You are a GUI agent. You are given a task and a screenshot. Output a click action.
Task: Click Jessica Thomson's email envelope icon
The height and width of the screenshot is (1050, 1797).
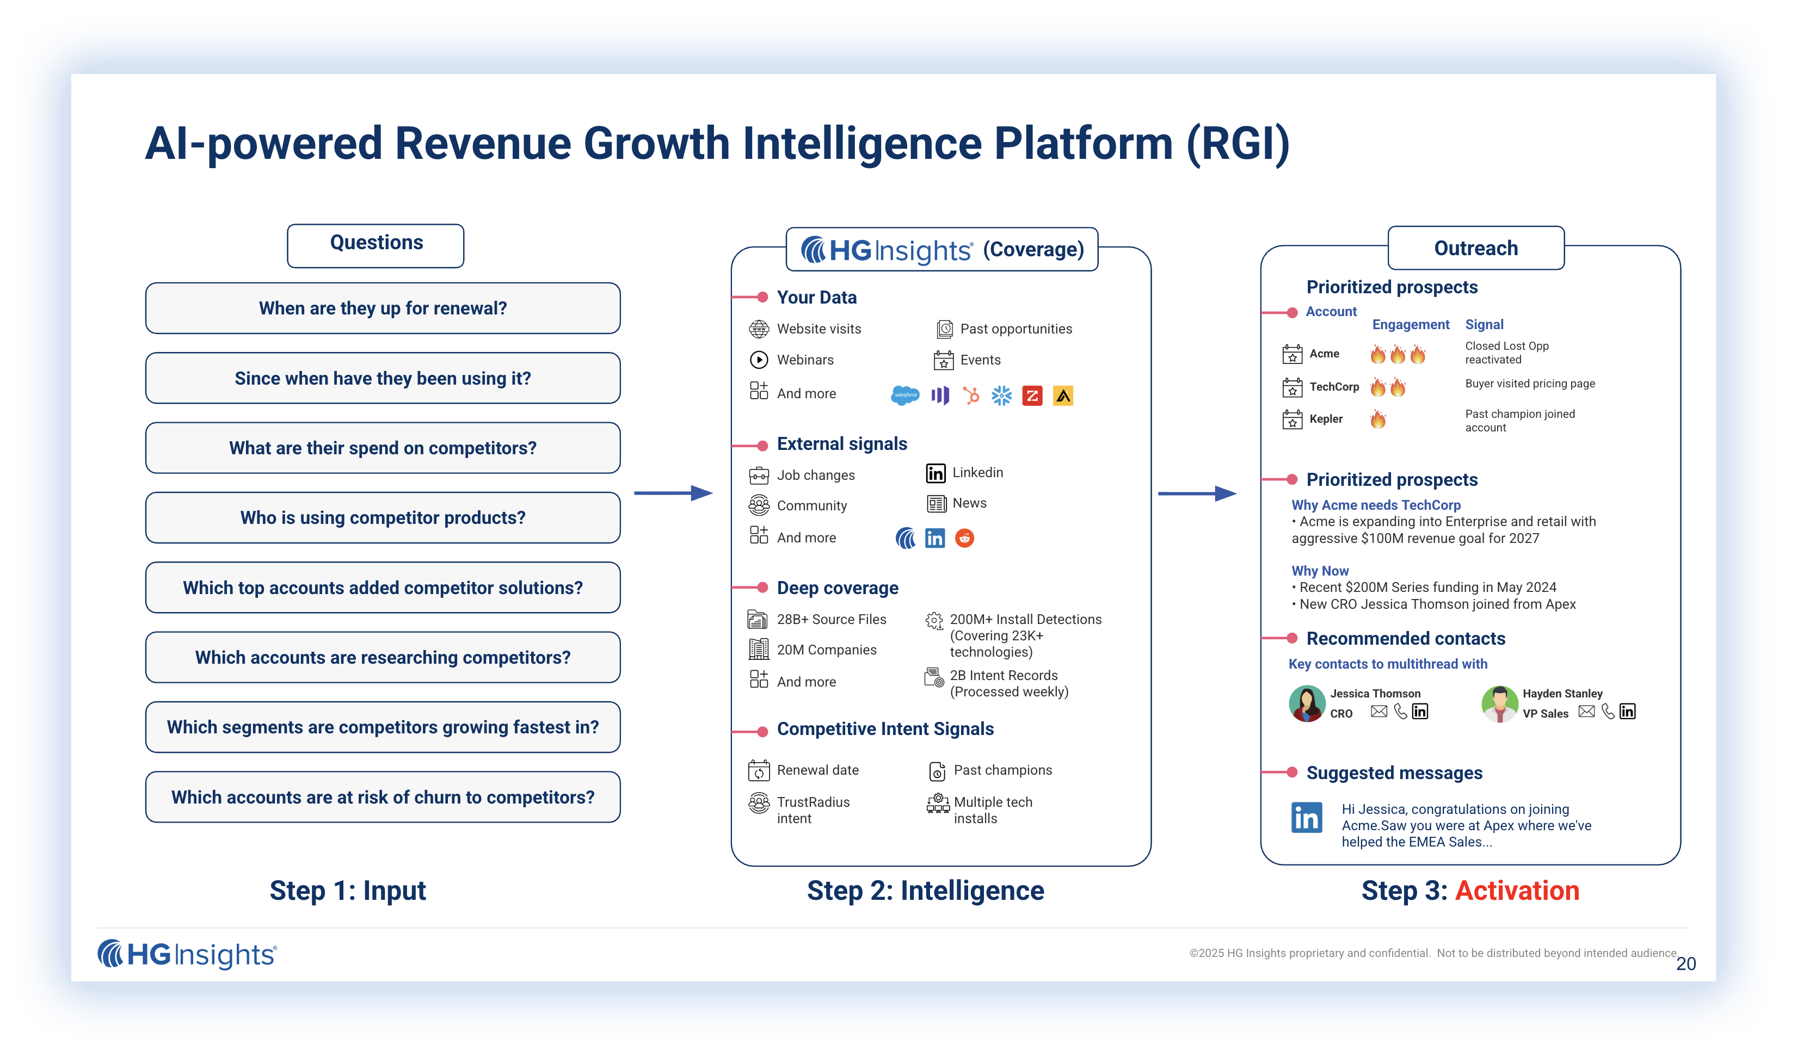(x=1378, y=712)
